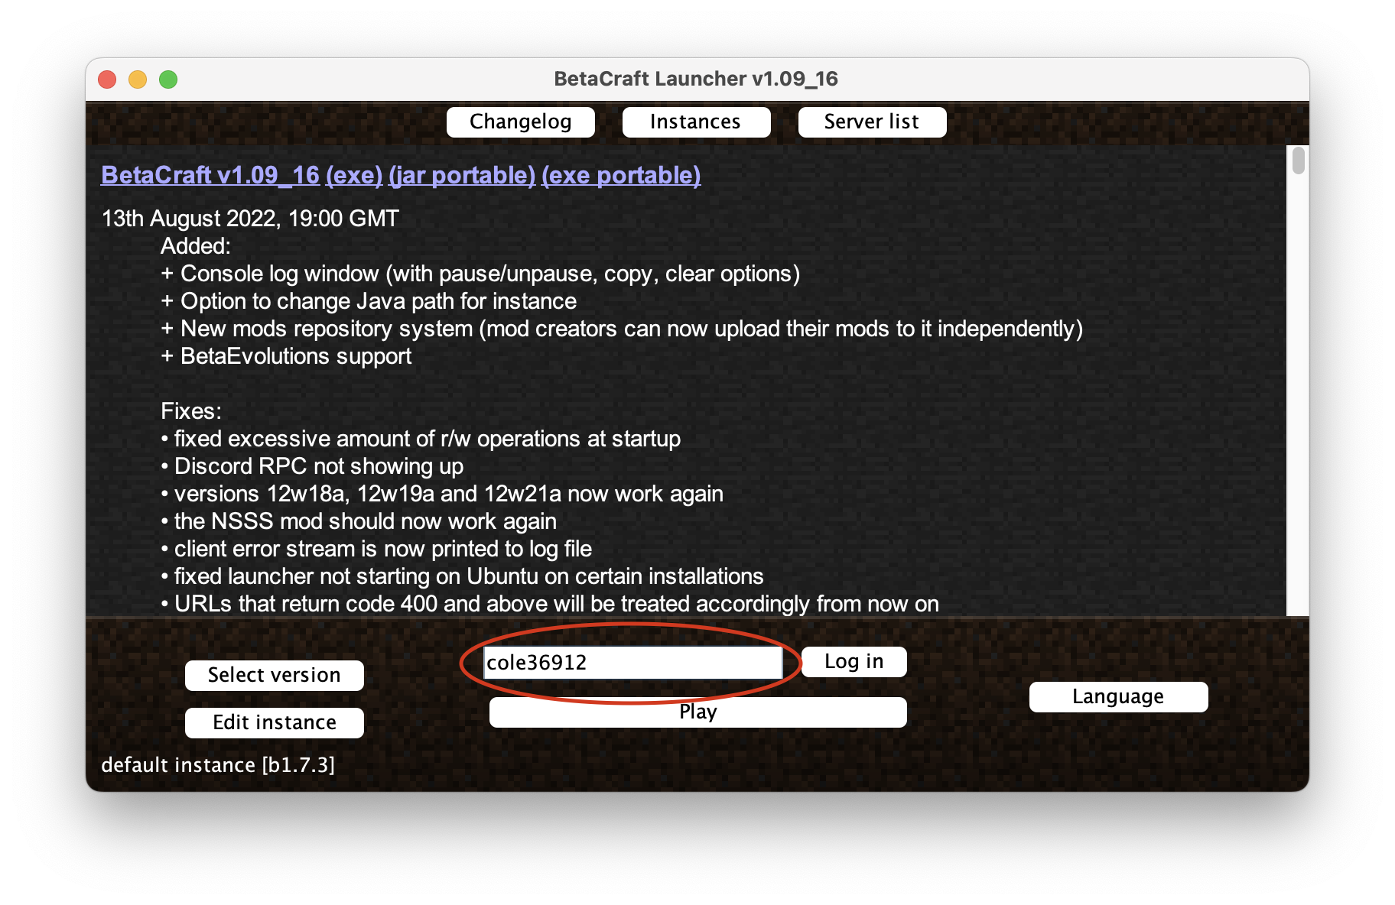The image size is (1395, 905).
Task: Minimize the launcher with the yellow button
Action: pyautogui.click(x=138, y=79)
